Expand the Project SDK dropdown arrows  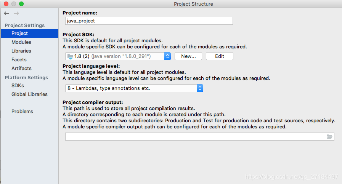[167, 56]
